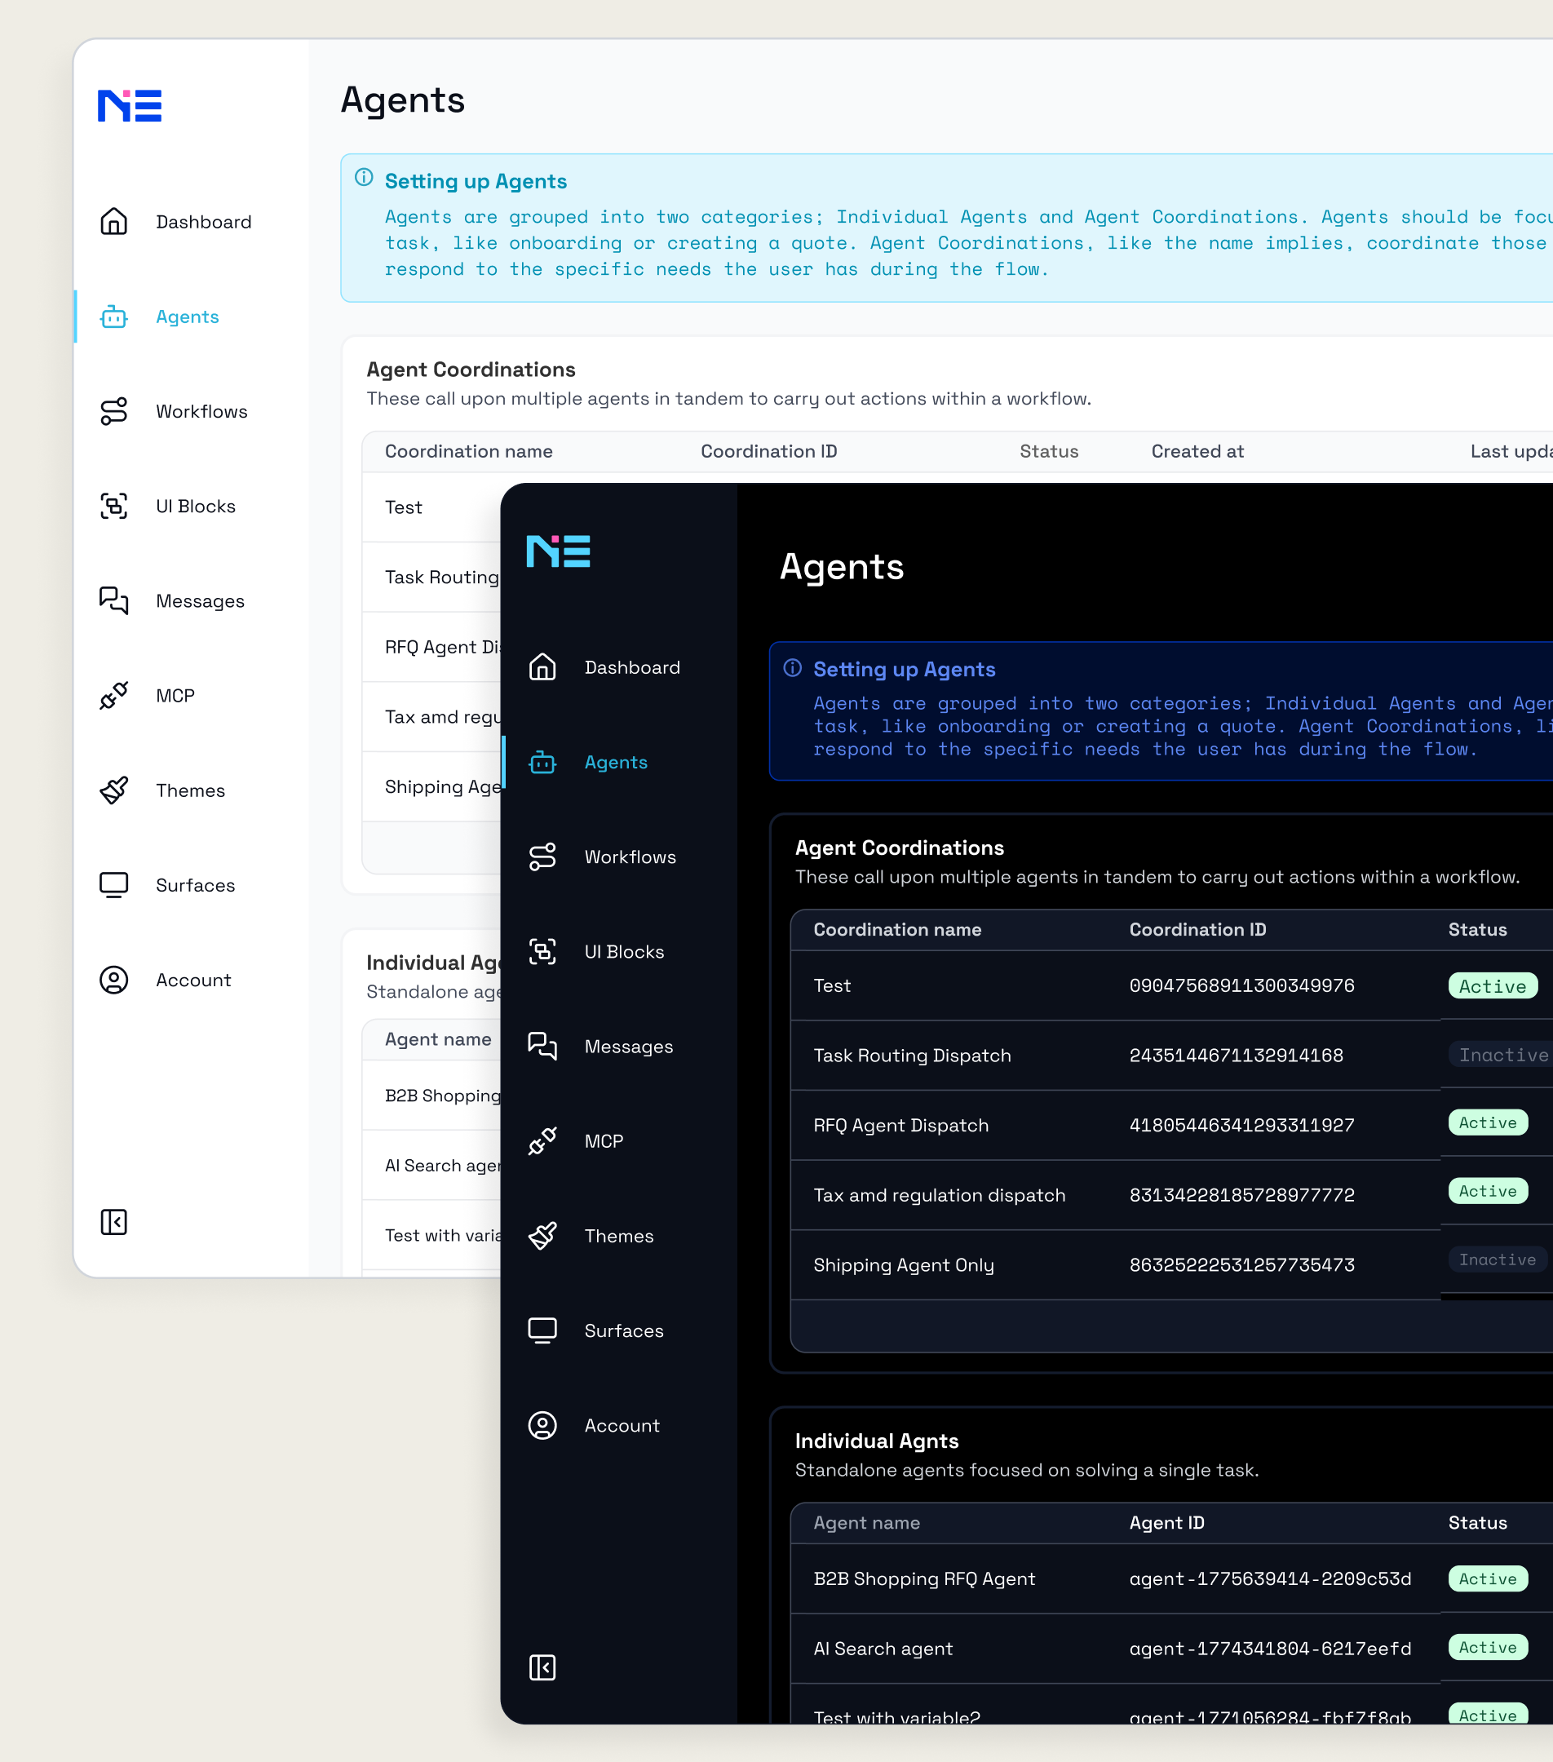
Task: Click Active badge for Tax amd regulation dispatch
Action: click(1488, 1191)
